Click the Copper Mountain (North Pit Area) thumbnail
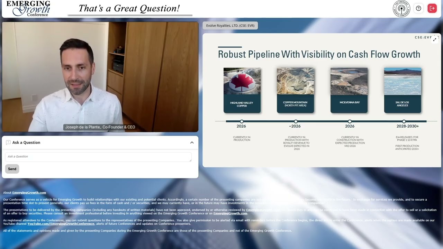 click(x=295, y=90)
